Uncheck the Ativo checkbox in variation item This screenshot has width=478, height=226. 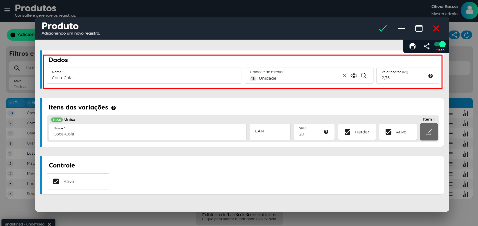(388, 132)
